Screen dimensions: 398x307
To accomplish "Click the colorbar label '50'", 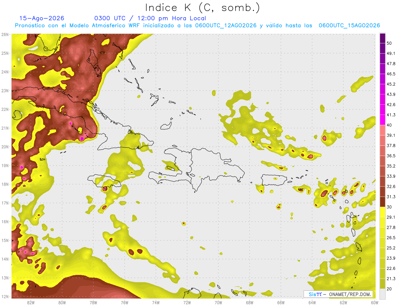I will [389, 43].
